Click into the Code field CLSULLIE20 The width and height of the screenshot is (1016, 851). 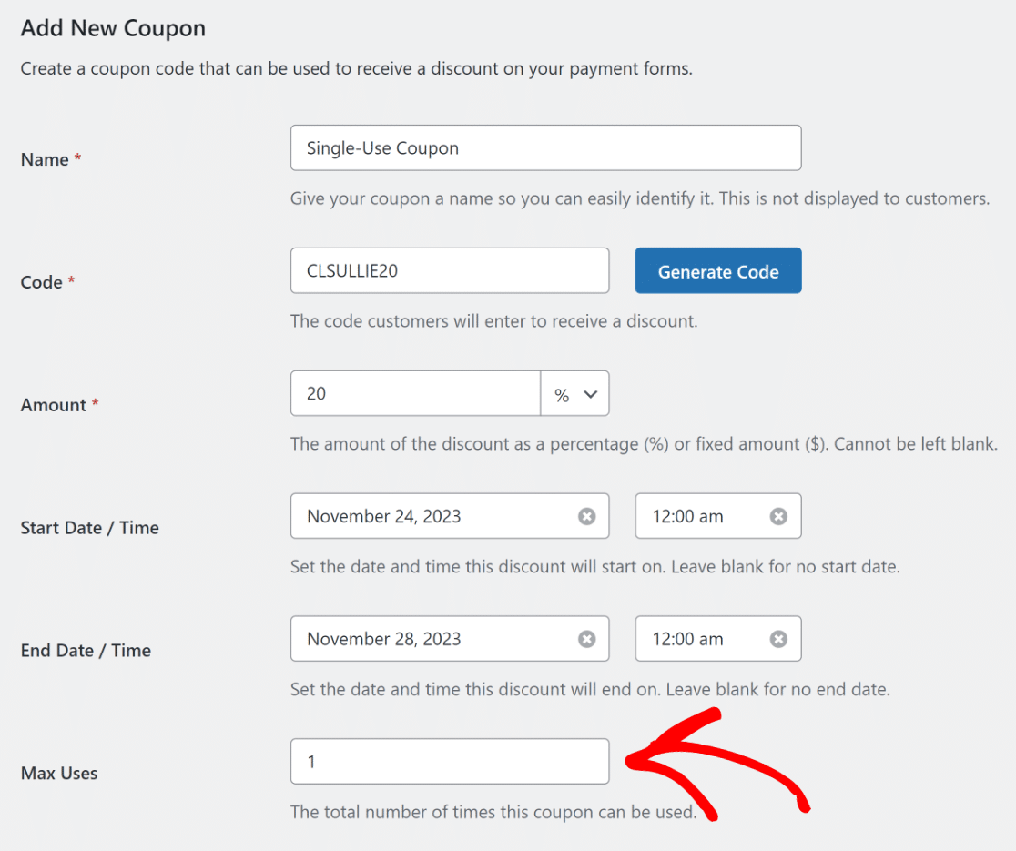(x=450, y=270)
